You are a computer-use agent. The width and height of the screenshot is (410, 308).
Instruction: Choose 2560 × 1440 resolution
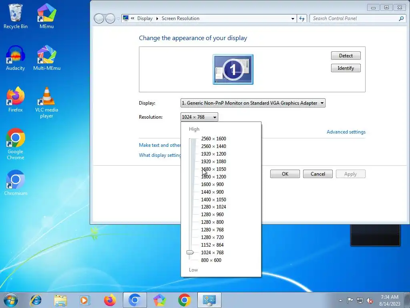213,146
